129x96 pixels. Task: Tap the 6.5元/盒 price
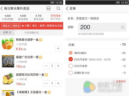21,49
